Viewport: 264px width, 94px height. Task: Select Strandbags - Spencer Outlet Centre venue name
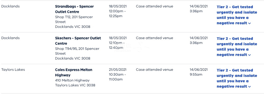pos(74,9)
